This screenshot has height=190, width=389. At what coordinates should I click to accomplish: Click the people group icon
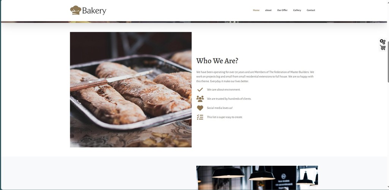tap(200, 99)
